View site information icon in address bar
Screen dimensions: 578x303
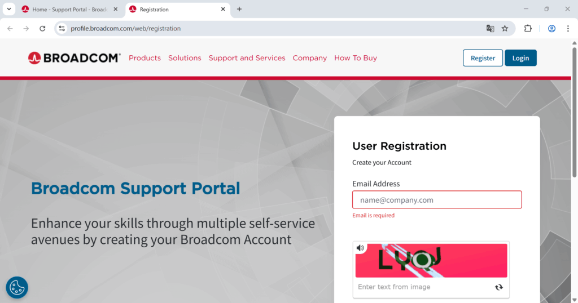62,28
